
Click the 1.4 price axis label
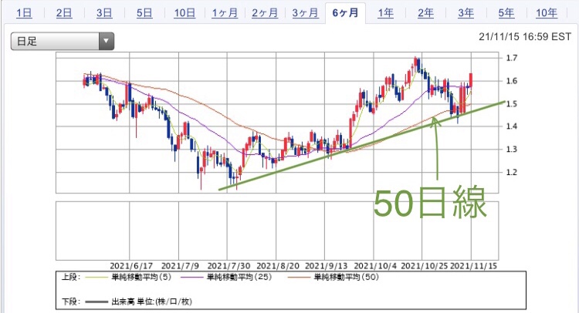pos(511,126)
